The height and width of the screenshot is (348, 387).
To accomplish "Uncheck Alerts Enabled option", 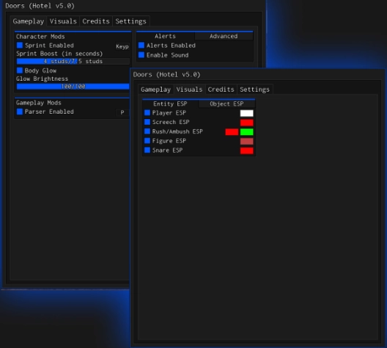I will tap(141, 45).
